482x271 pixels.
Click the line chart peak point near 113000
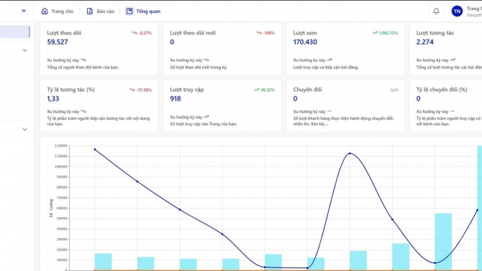pyautogui.click(x=350, y=153)
